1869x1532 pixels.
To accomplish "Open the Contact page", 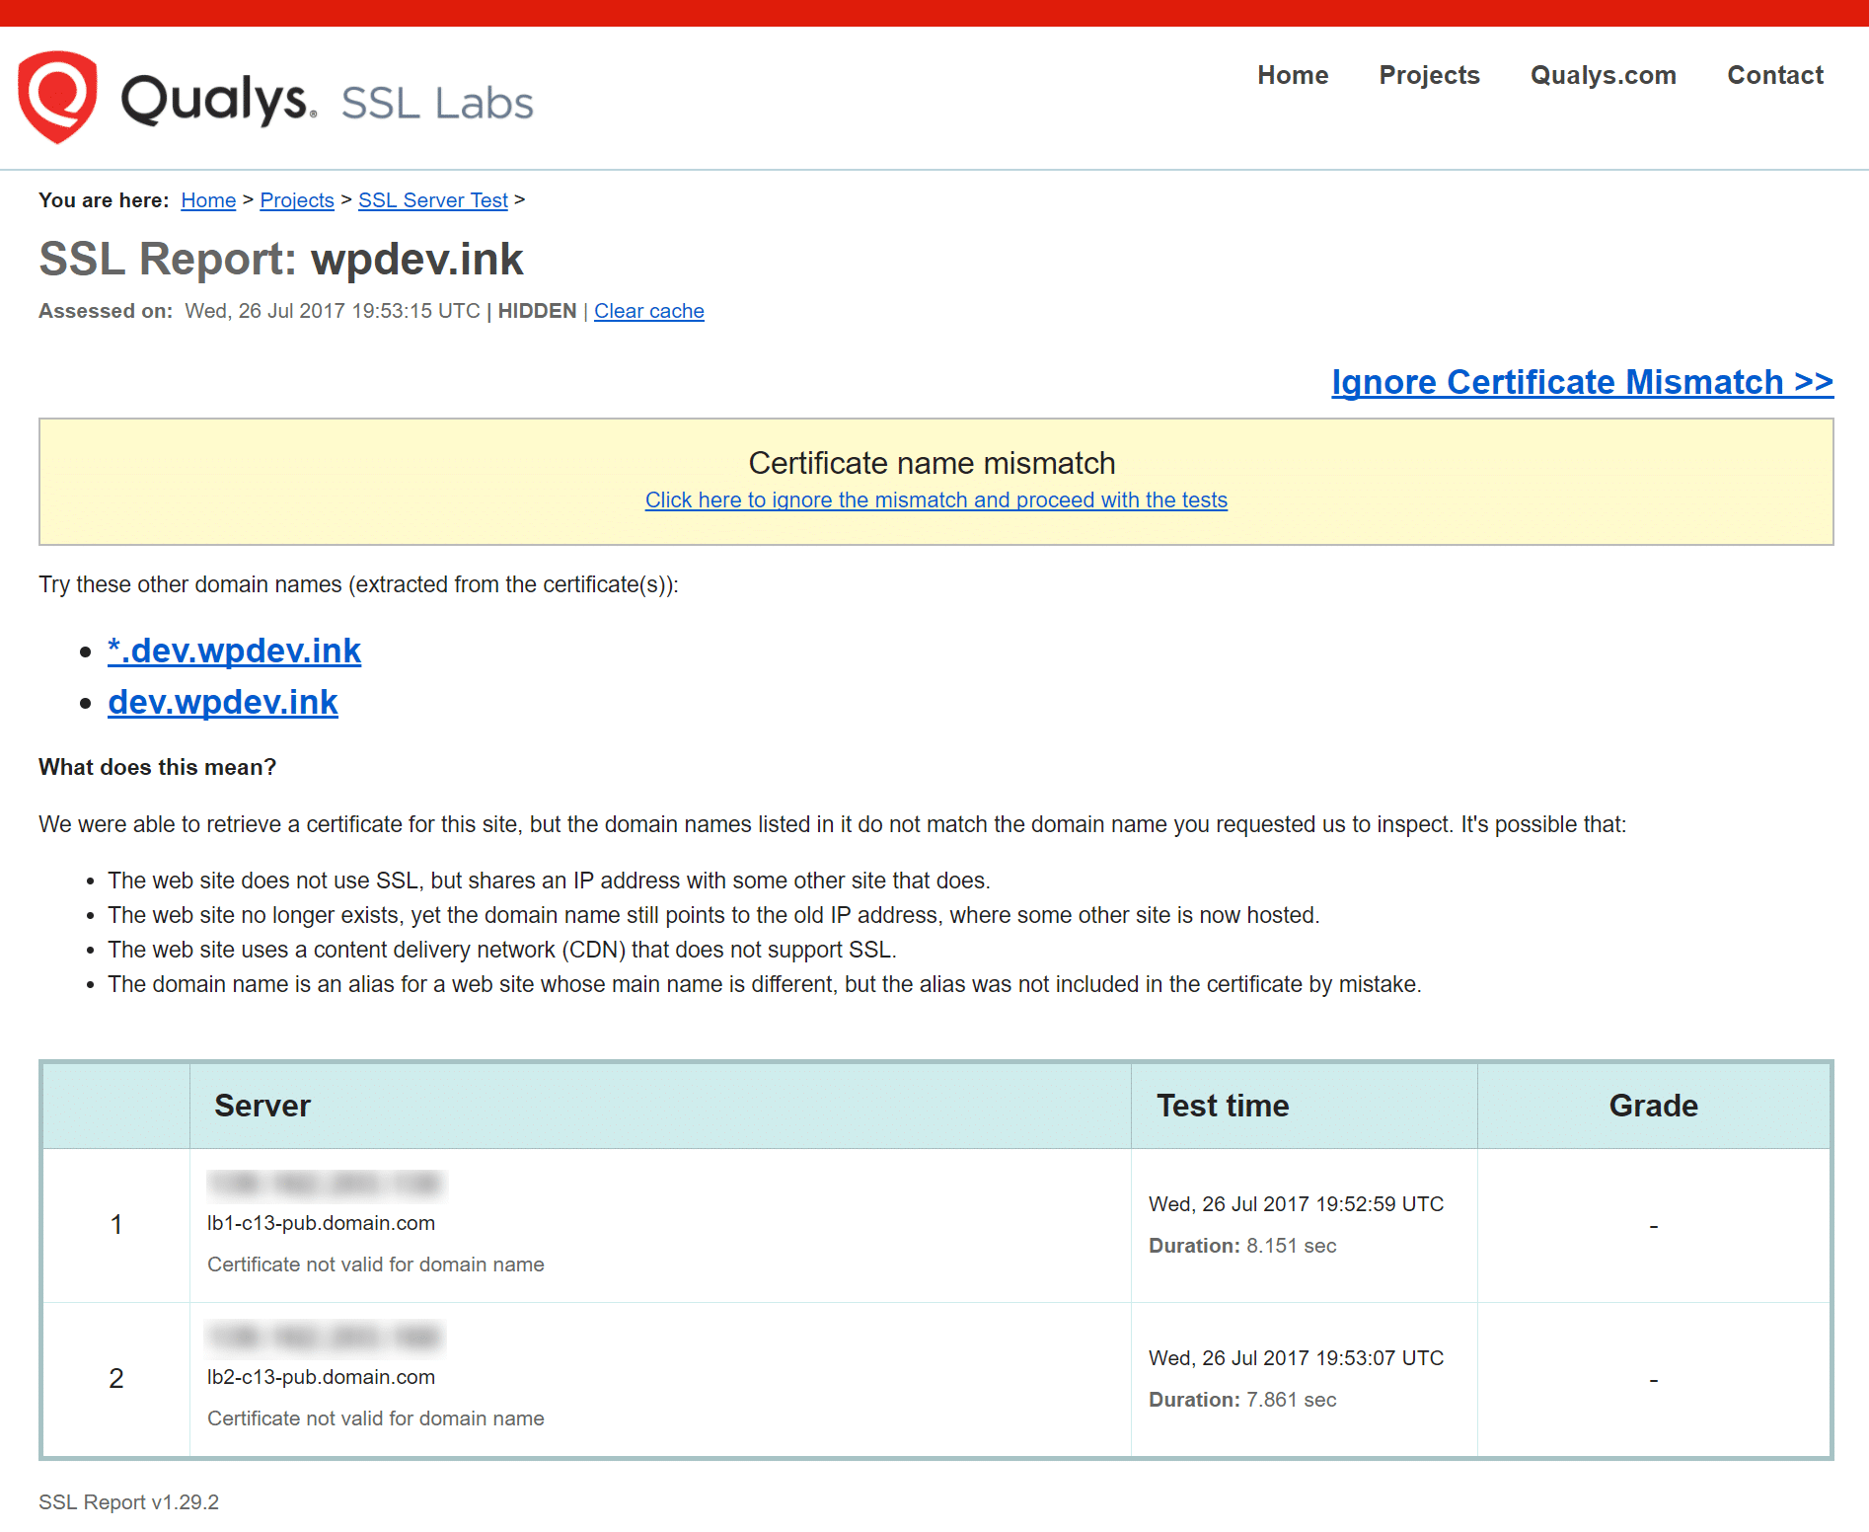I will pyautogui.click(x=1774, y=75).
